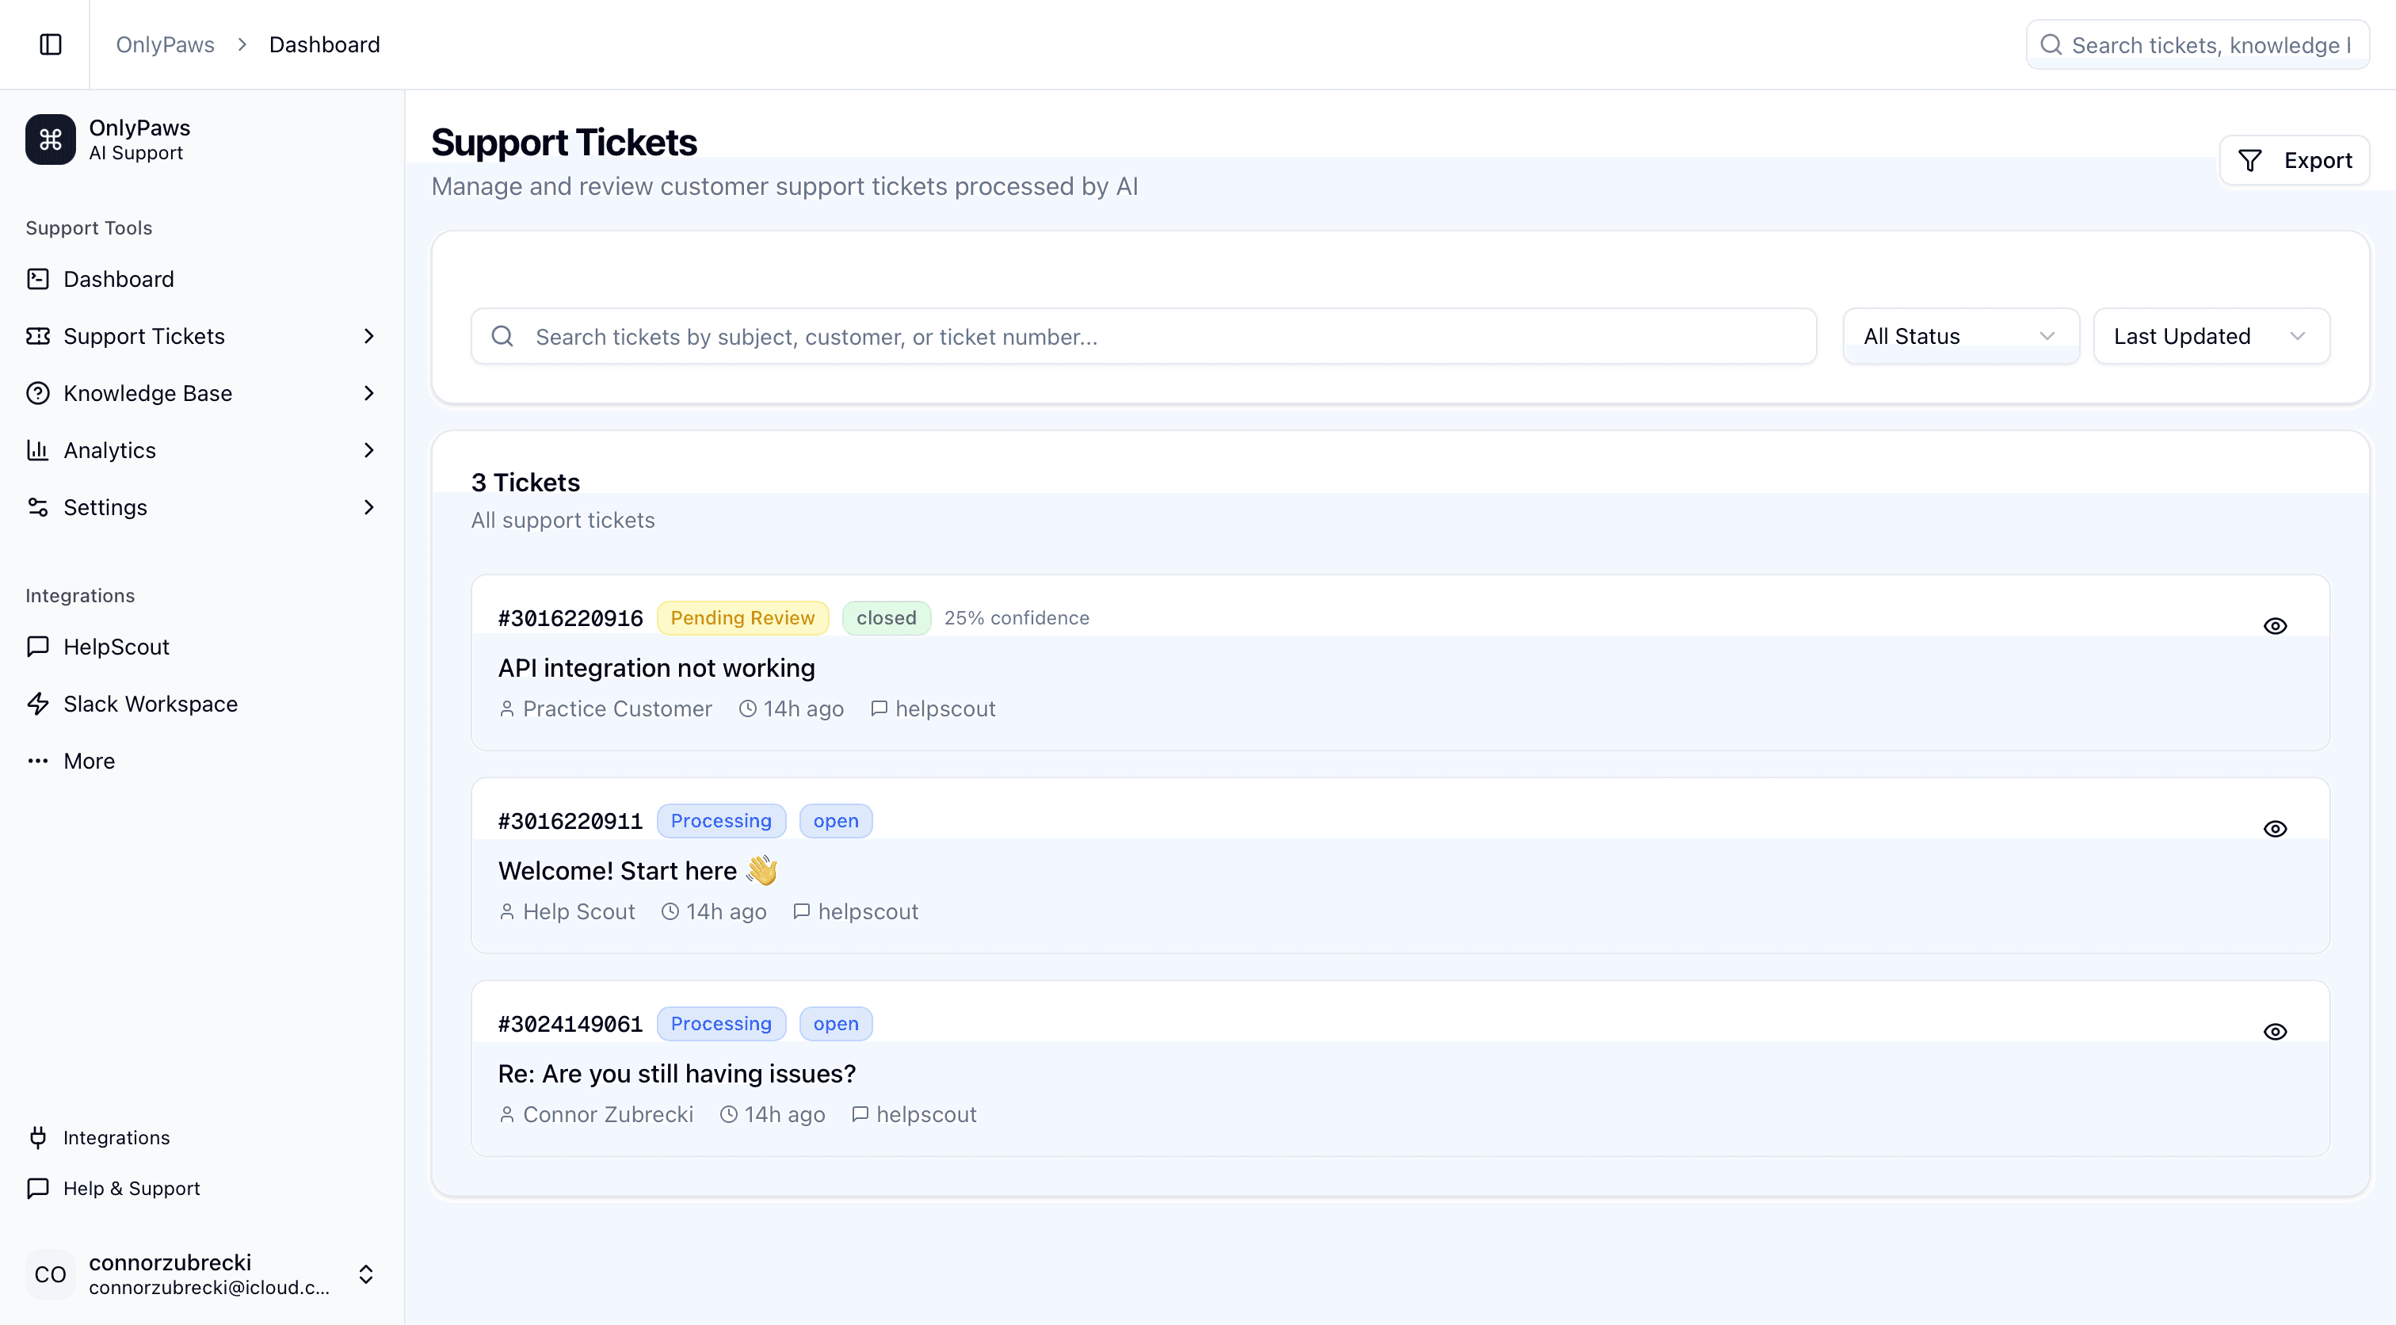View the Welcome Start here ticket

(x=2274, y=828)
